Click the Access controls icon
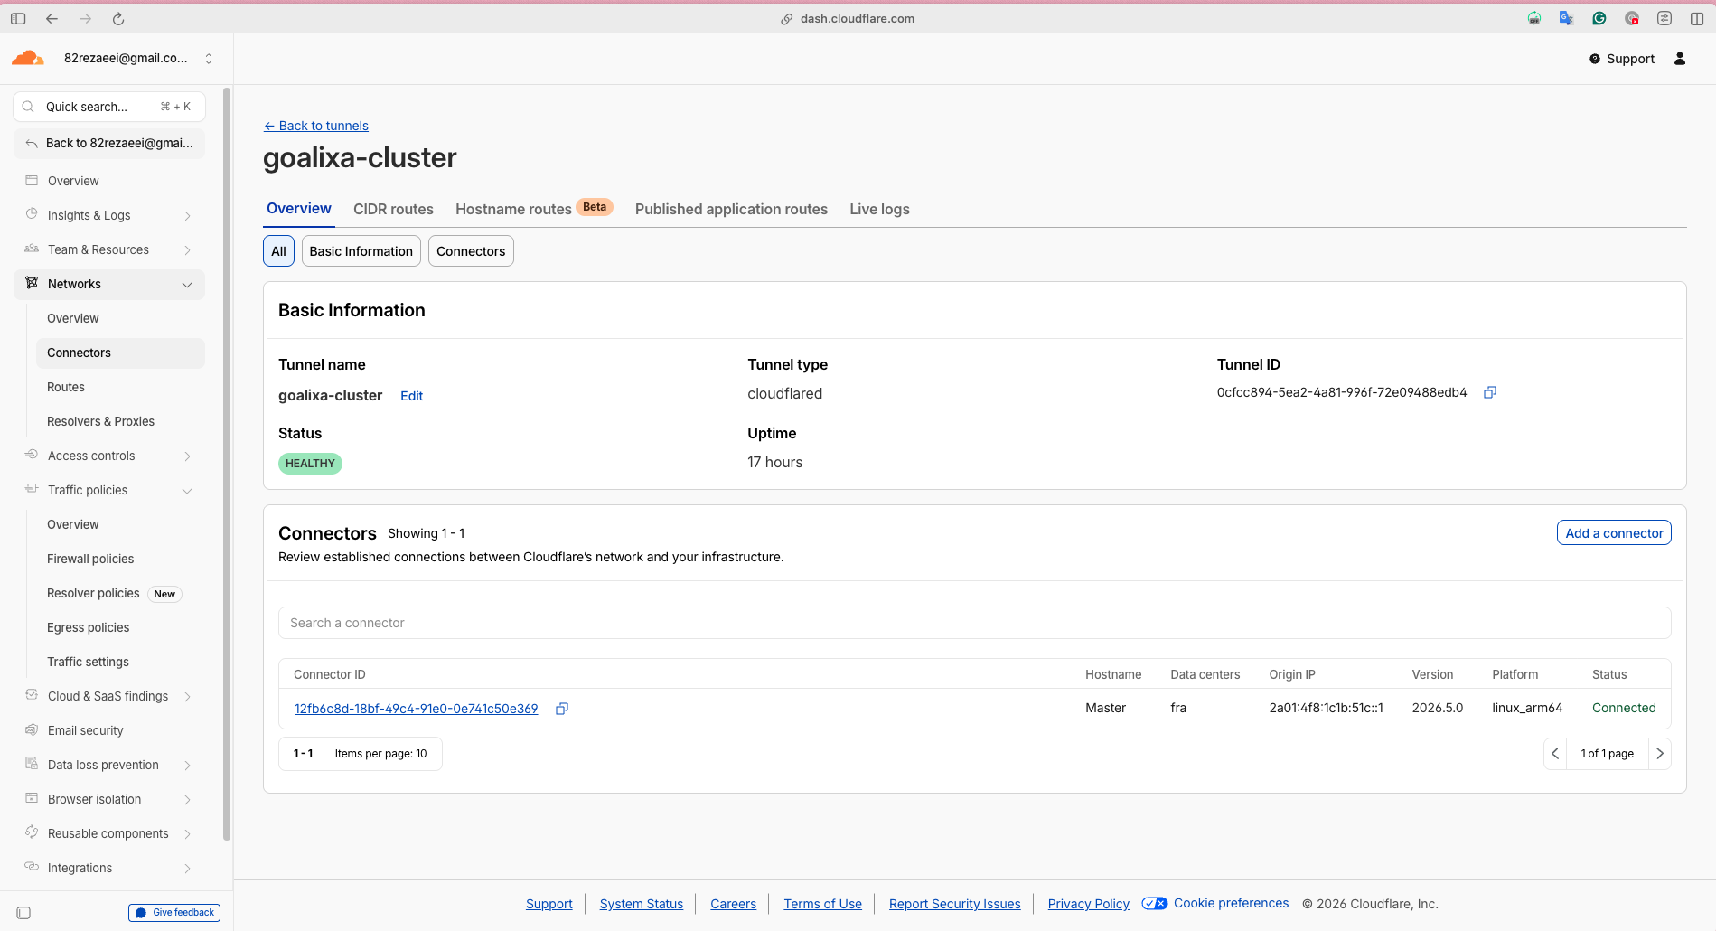Viewport: 1716px width, 931px height. 32,456
